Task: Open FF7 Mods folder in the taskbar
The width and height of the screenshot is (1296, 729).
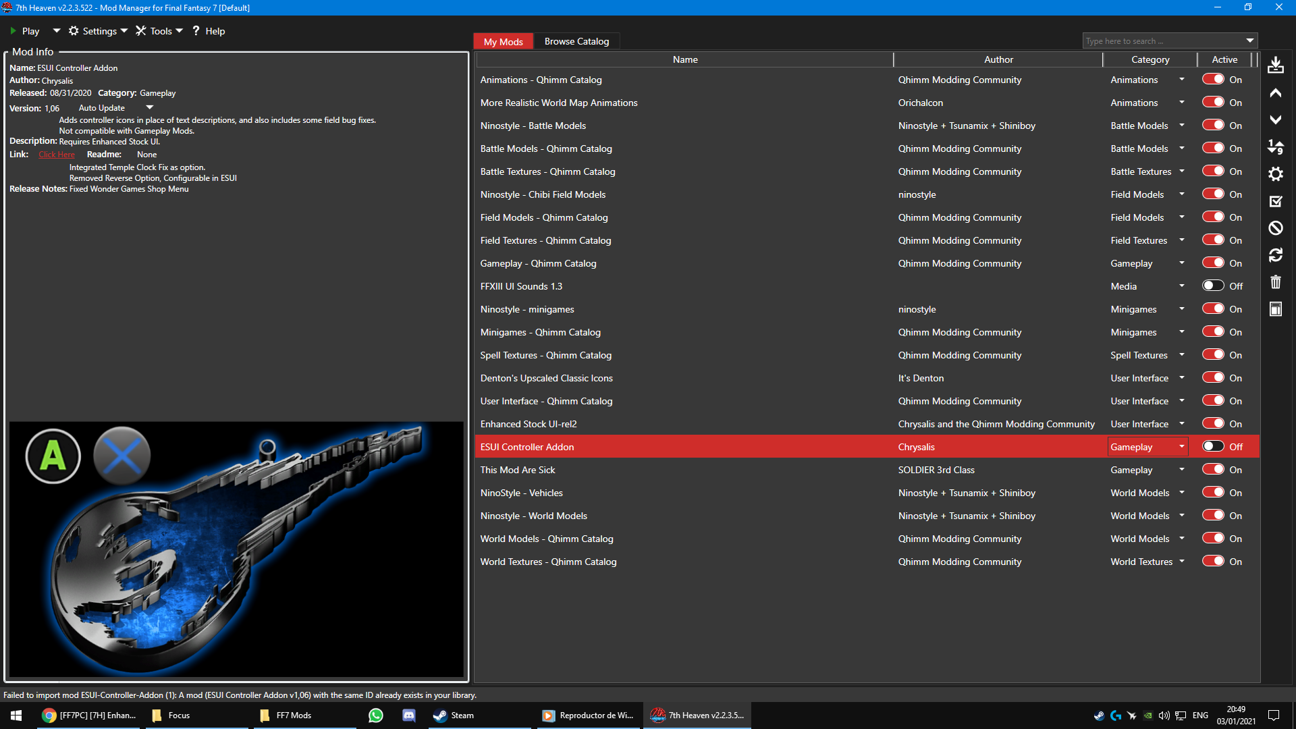Action: tap(305, 715)
